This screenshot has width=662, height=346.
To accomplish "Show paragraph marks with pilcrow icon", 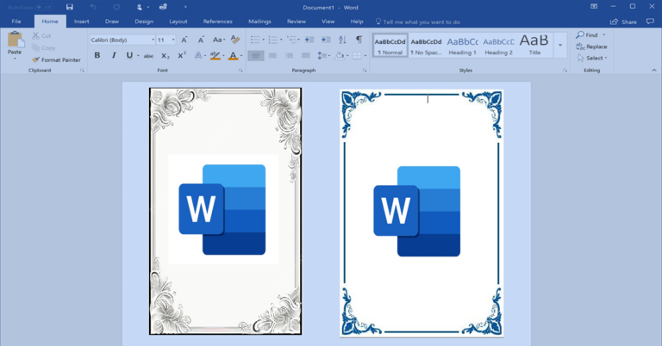I will point(359,40).
